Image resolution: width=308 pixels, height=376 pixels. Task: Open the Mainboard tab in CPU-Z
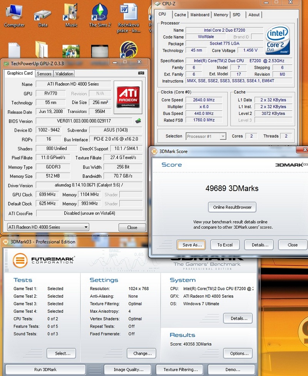[200, 15]
